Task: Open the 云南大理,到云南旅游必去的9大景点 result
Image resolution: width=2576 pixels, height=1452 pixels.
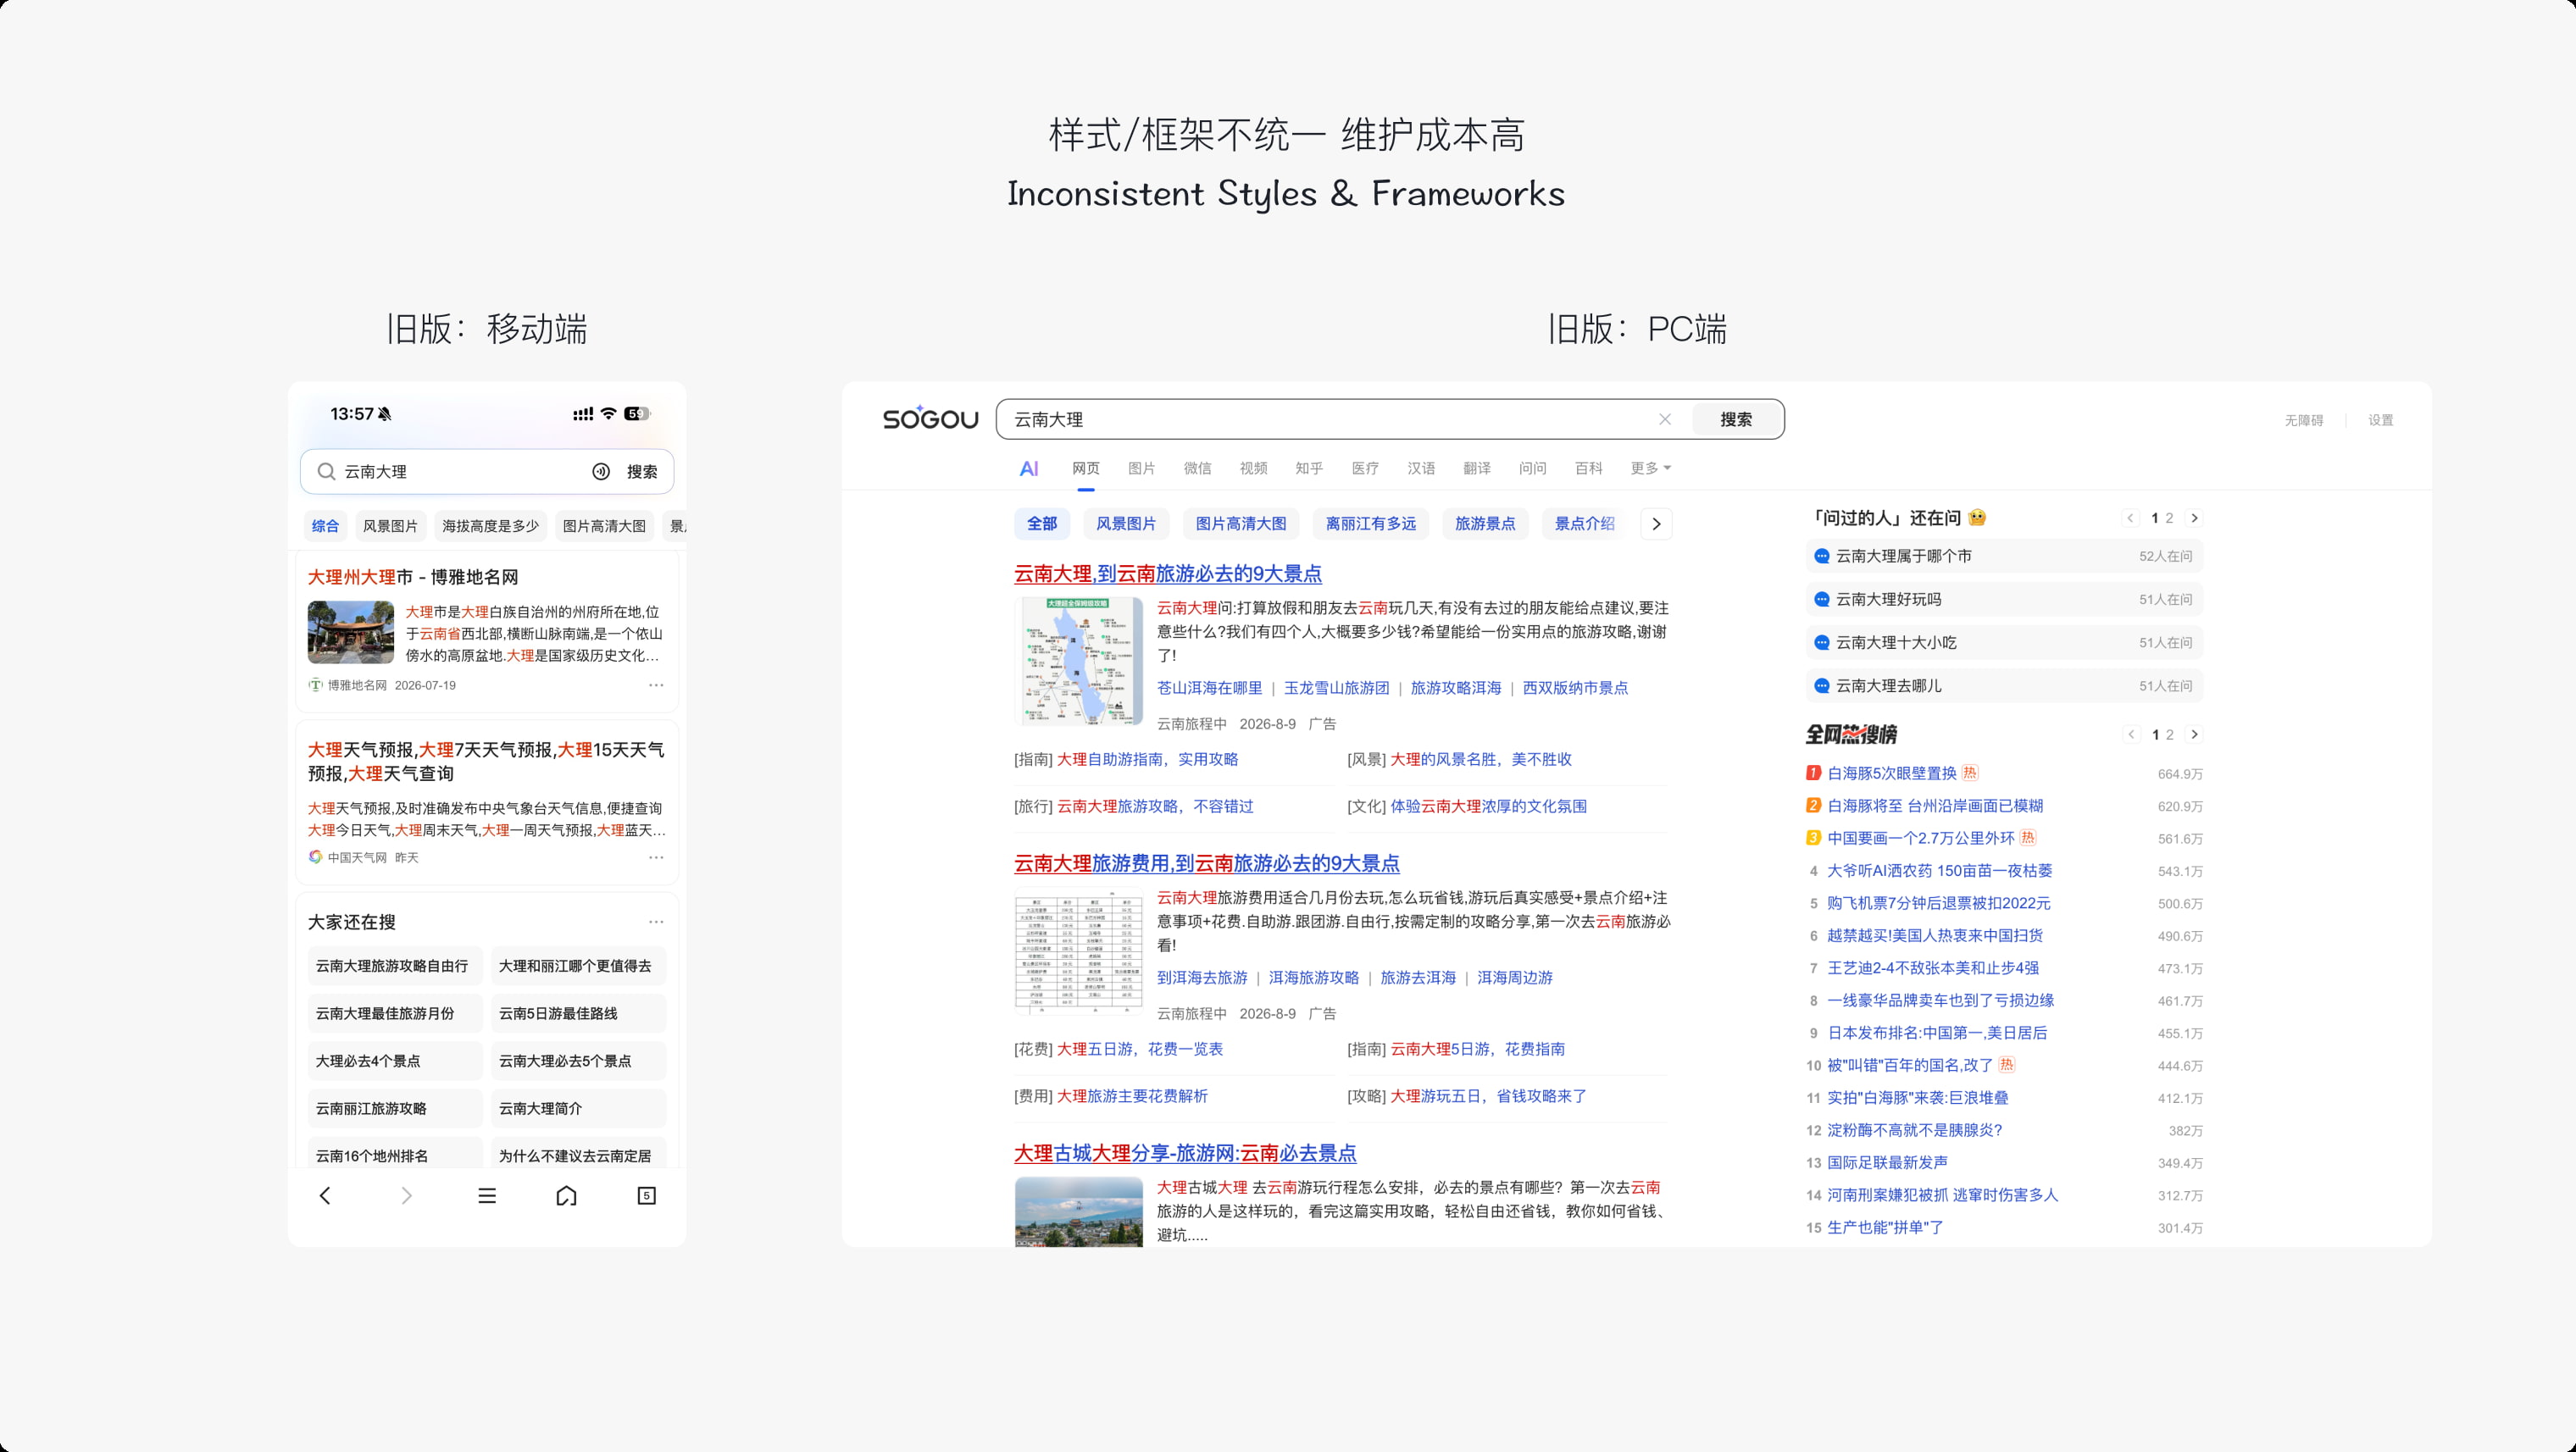Action: tap(1167, 574)
